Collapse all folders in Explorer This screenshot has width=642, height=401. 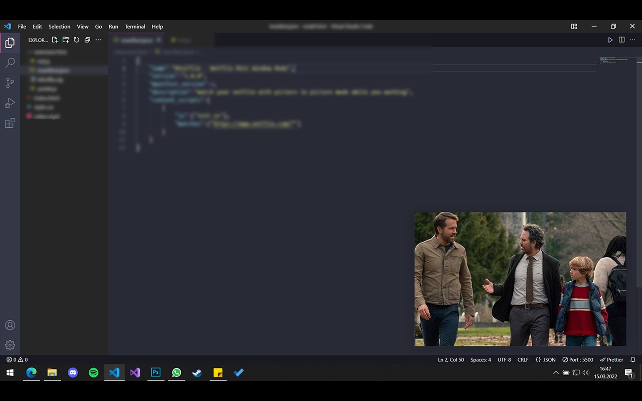coord(87,40)
